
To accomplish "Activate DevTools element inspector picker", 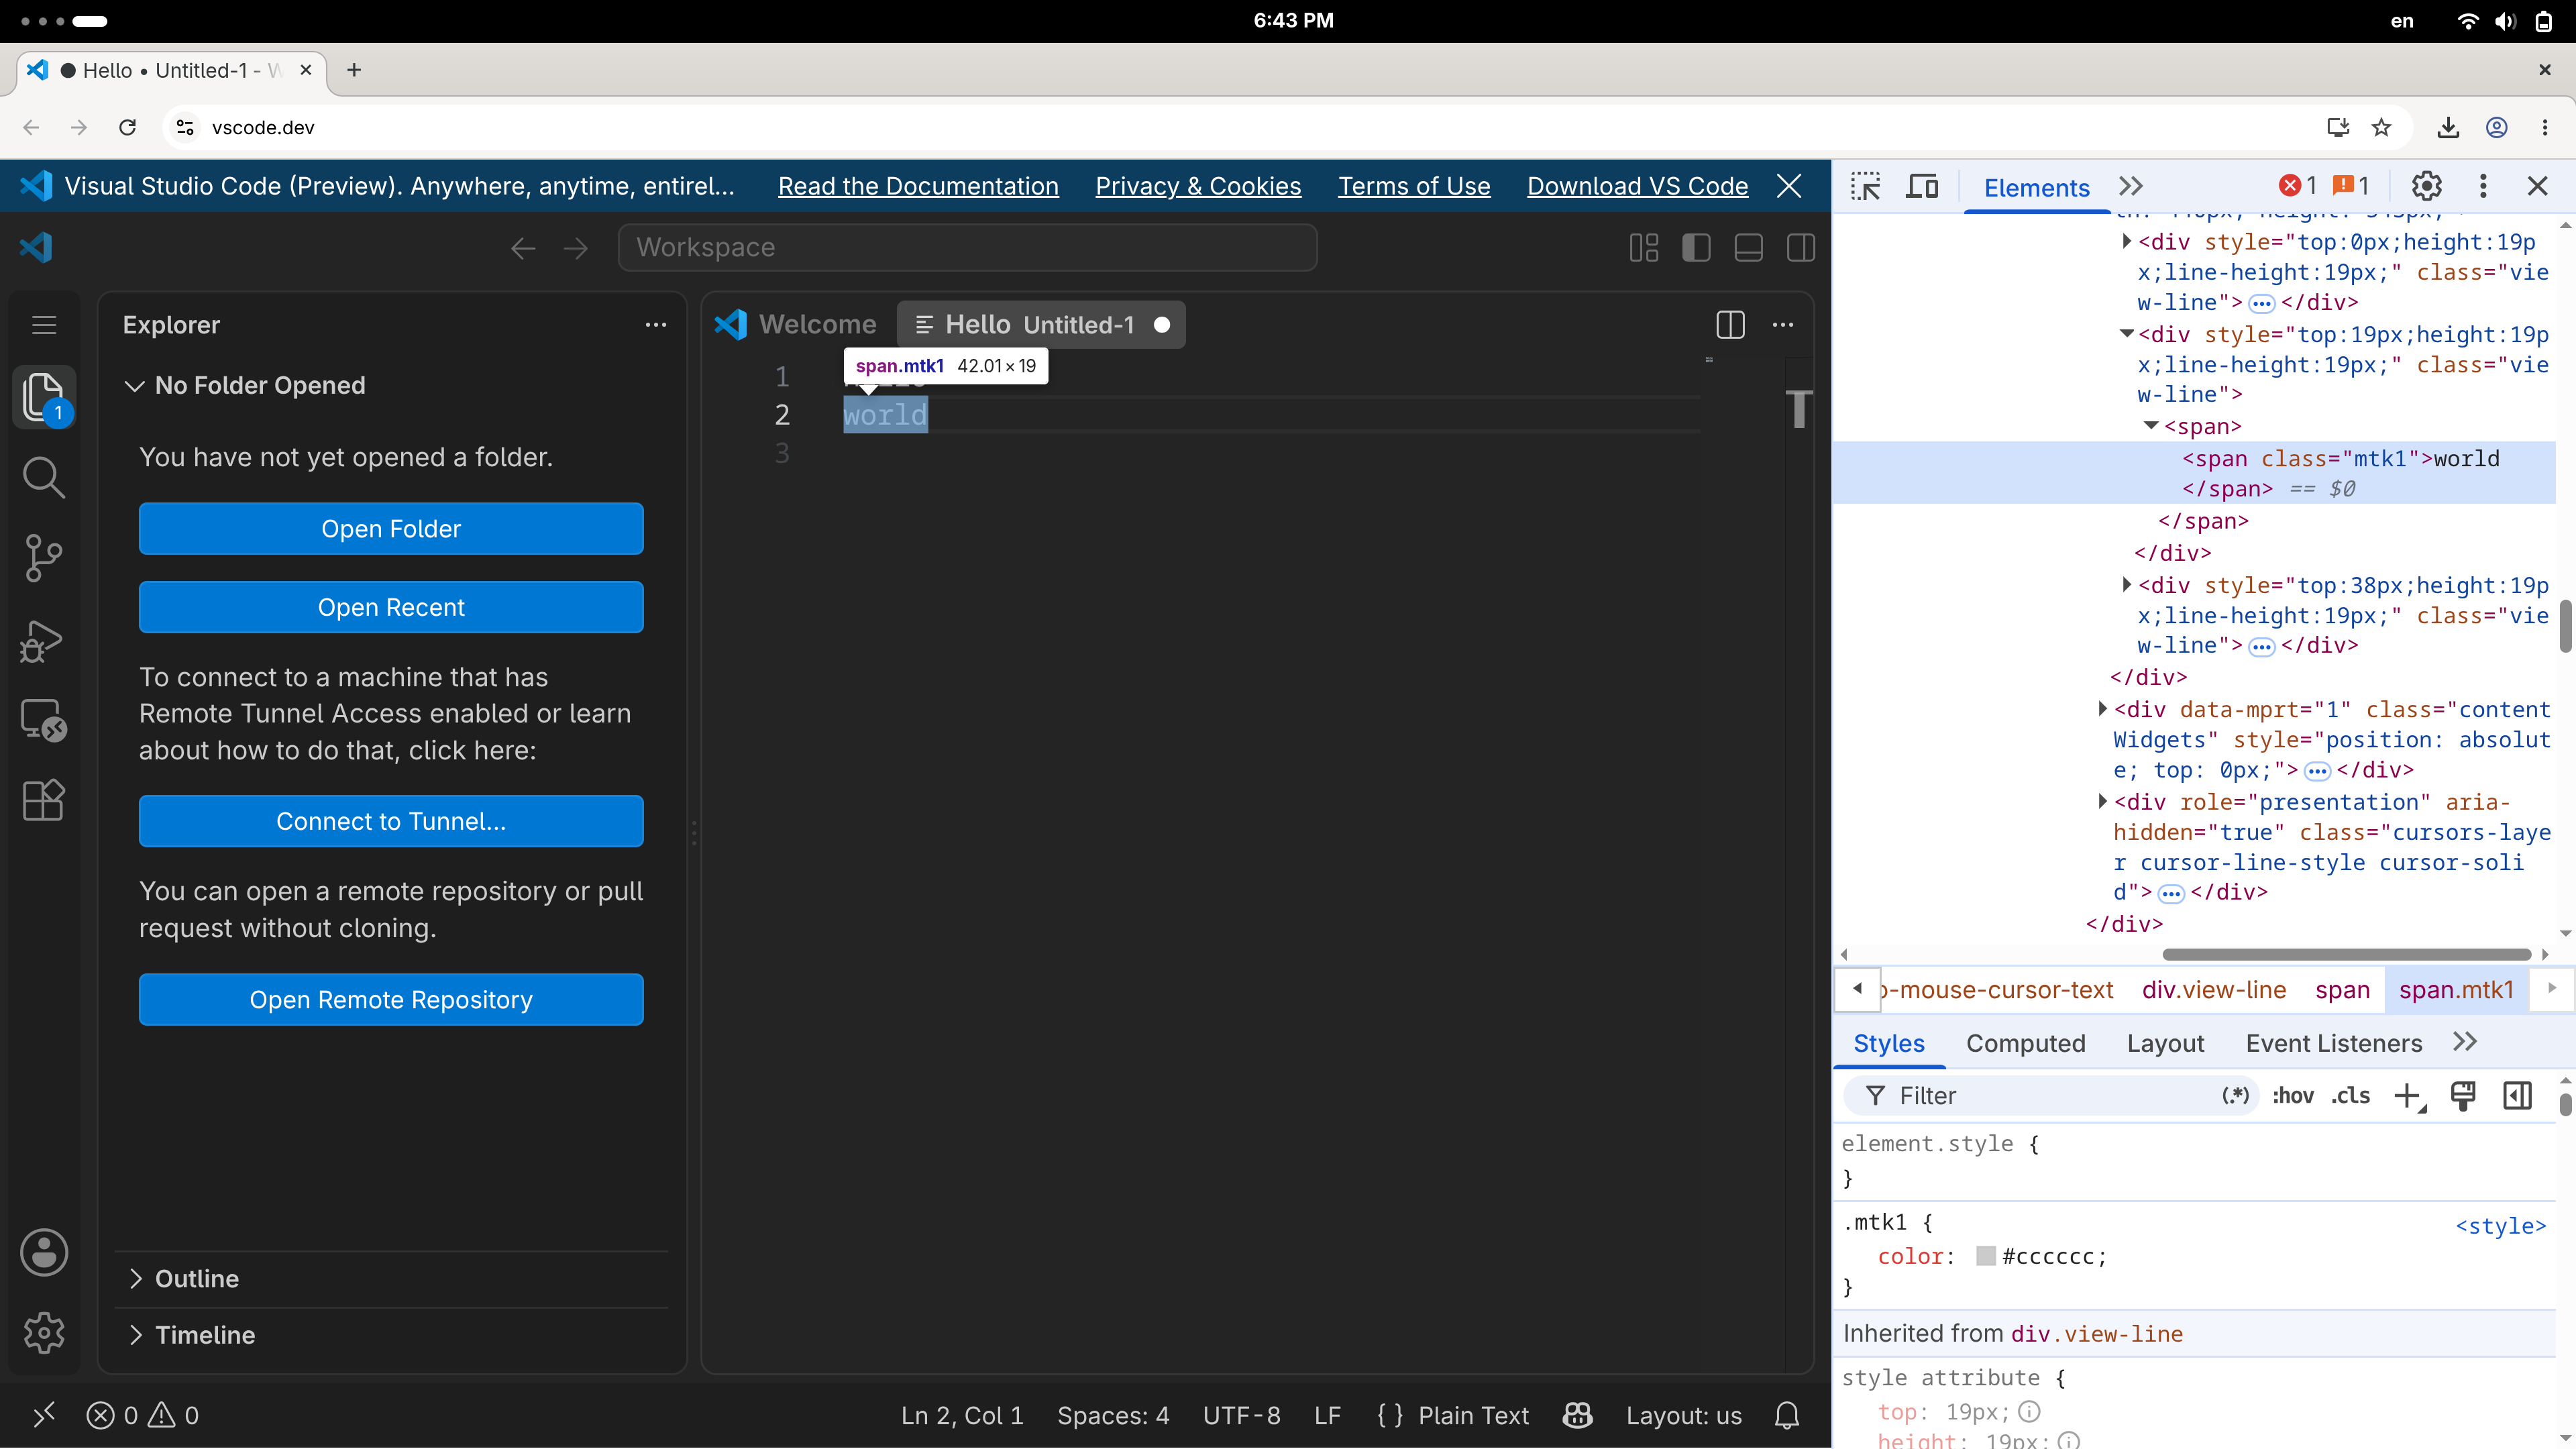I will click(1866, 187).
